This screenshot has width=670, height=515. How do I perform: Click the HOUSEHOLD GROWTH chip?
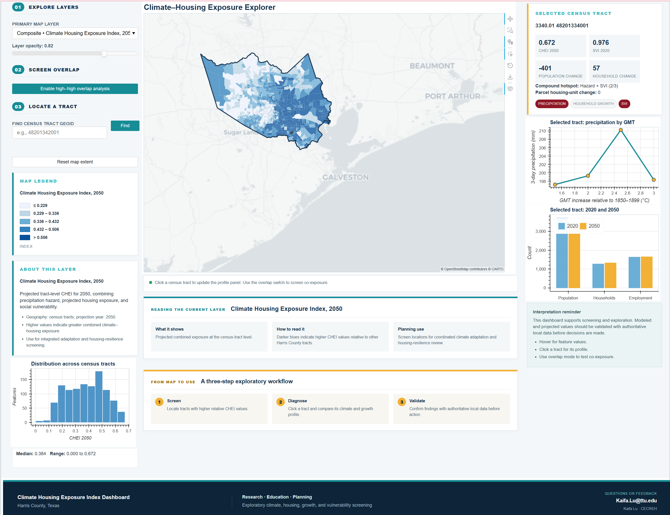tap(593, 104)
